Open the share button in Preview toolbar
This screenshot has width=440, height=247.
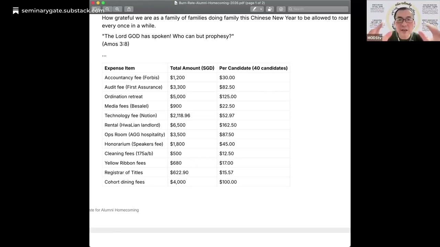129,9
